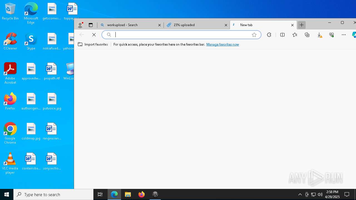The image size is (356, 200).
Task: Open the Collections icon
Action: point(307,35)
